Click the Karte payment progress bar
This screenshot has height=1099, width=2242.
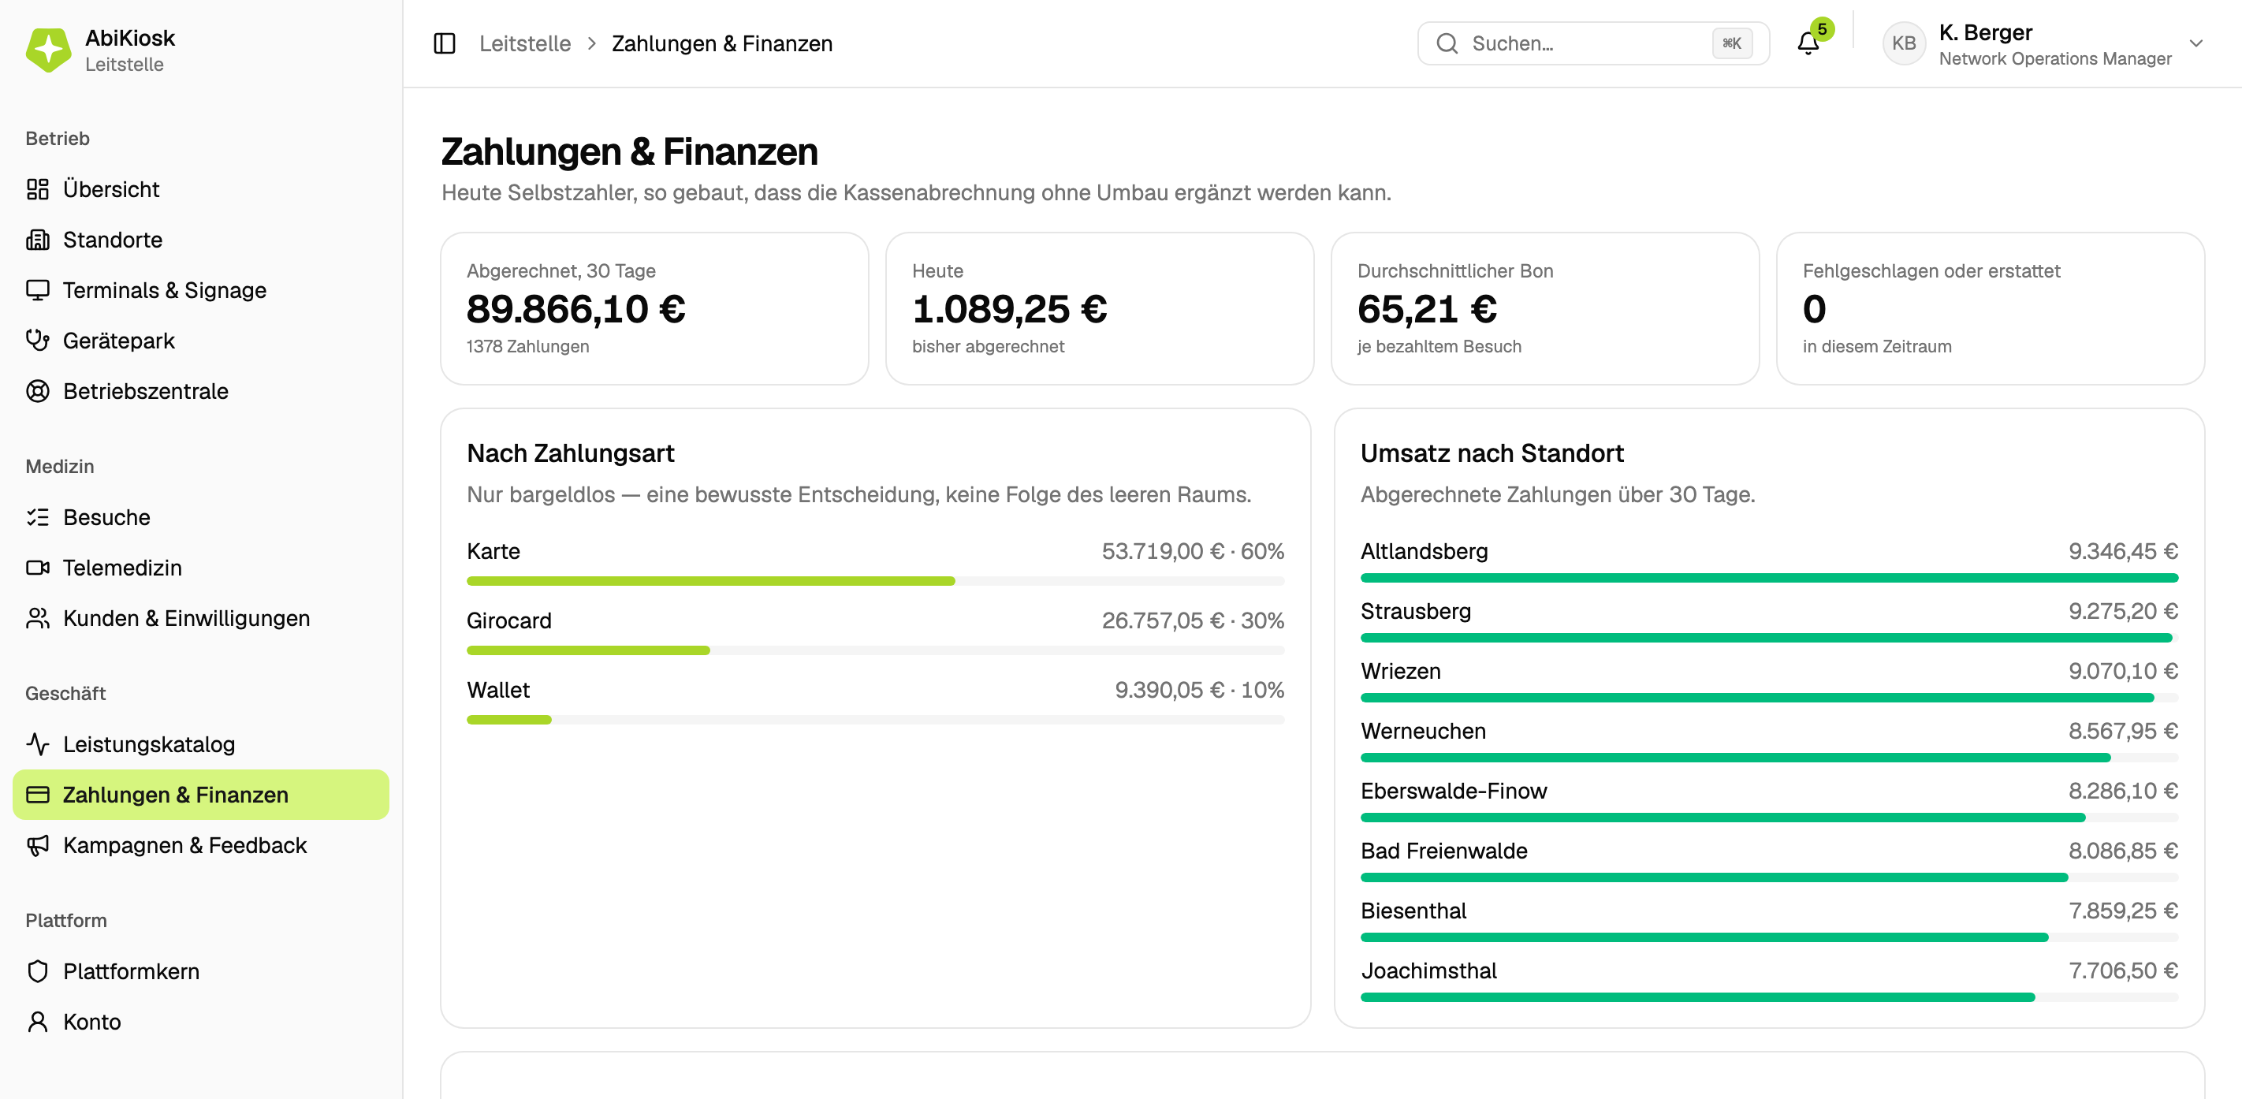[x=875, y=581]
